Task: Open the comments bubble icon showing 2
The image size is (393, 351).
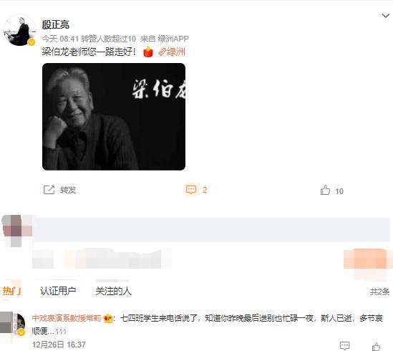Action: tap(191, 190)
